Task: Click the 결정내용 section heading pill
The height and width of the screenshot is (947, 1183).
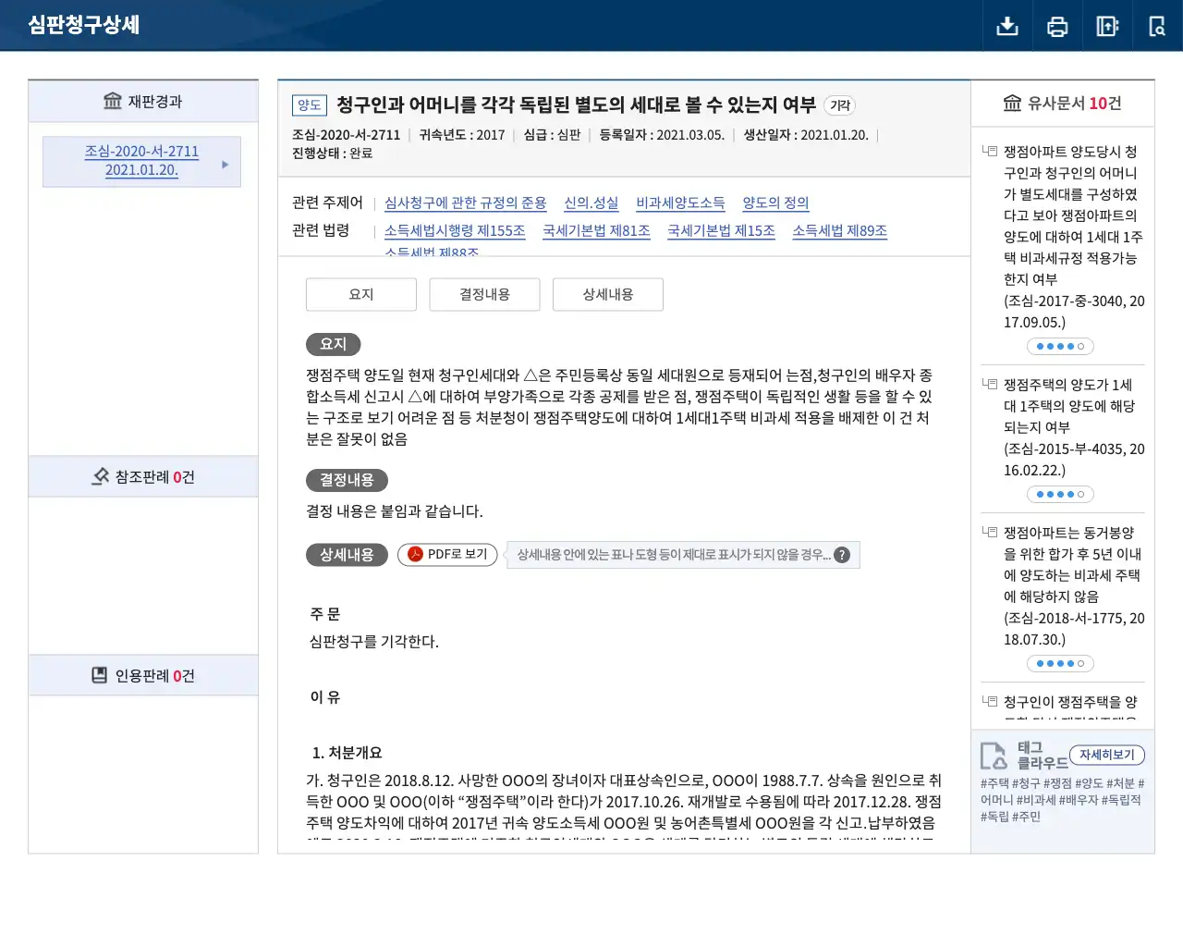Action: tap(347, 480)
